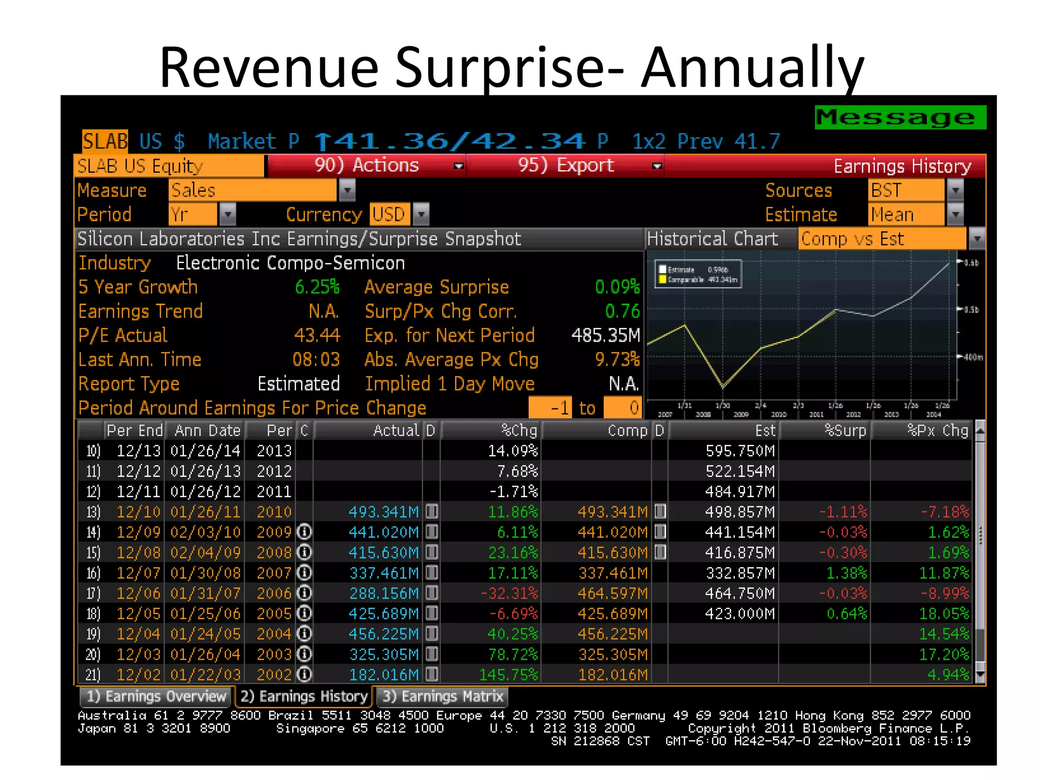Click the green Message button
1040x780 pixels.
[900, 117]
